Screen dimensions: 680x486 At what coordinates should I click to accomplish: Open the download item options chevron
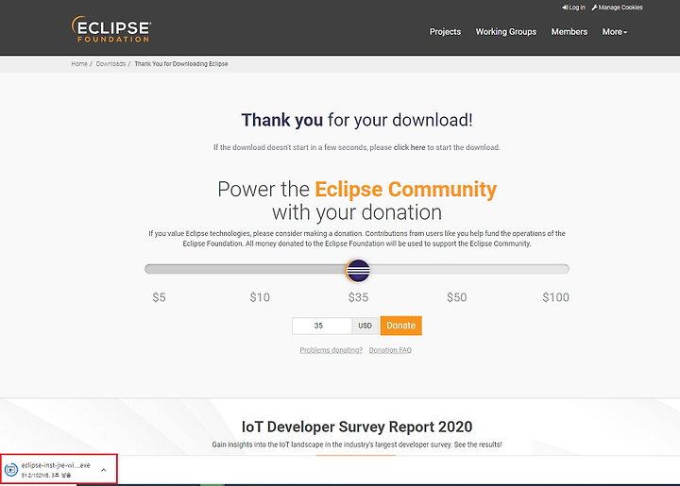(104, 470)
